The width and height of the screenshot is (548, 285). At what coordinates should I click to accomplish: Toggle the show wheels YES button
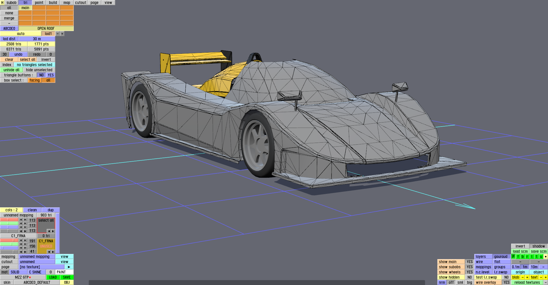pos(470,272)
